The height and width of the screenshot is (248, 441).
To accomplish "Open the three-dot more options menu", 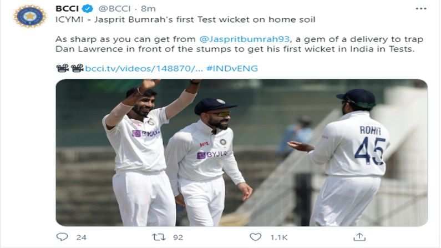I will pyautogui.click(x=420, y=9).
